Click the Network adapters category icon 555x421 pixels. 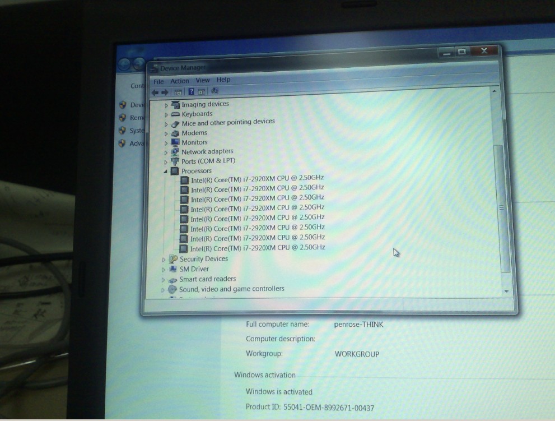175,152
